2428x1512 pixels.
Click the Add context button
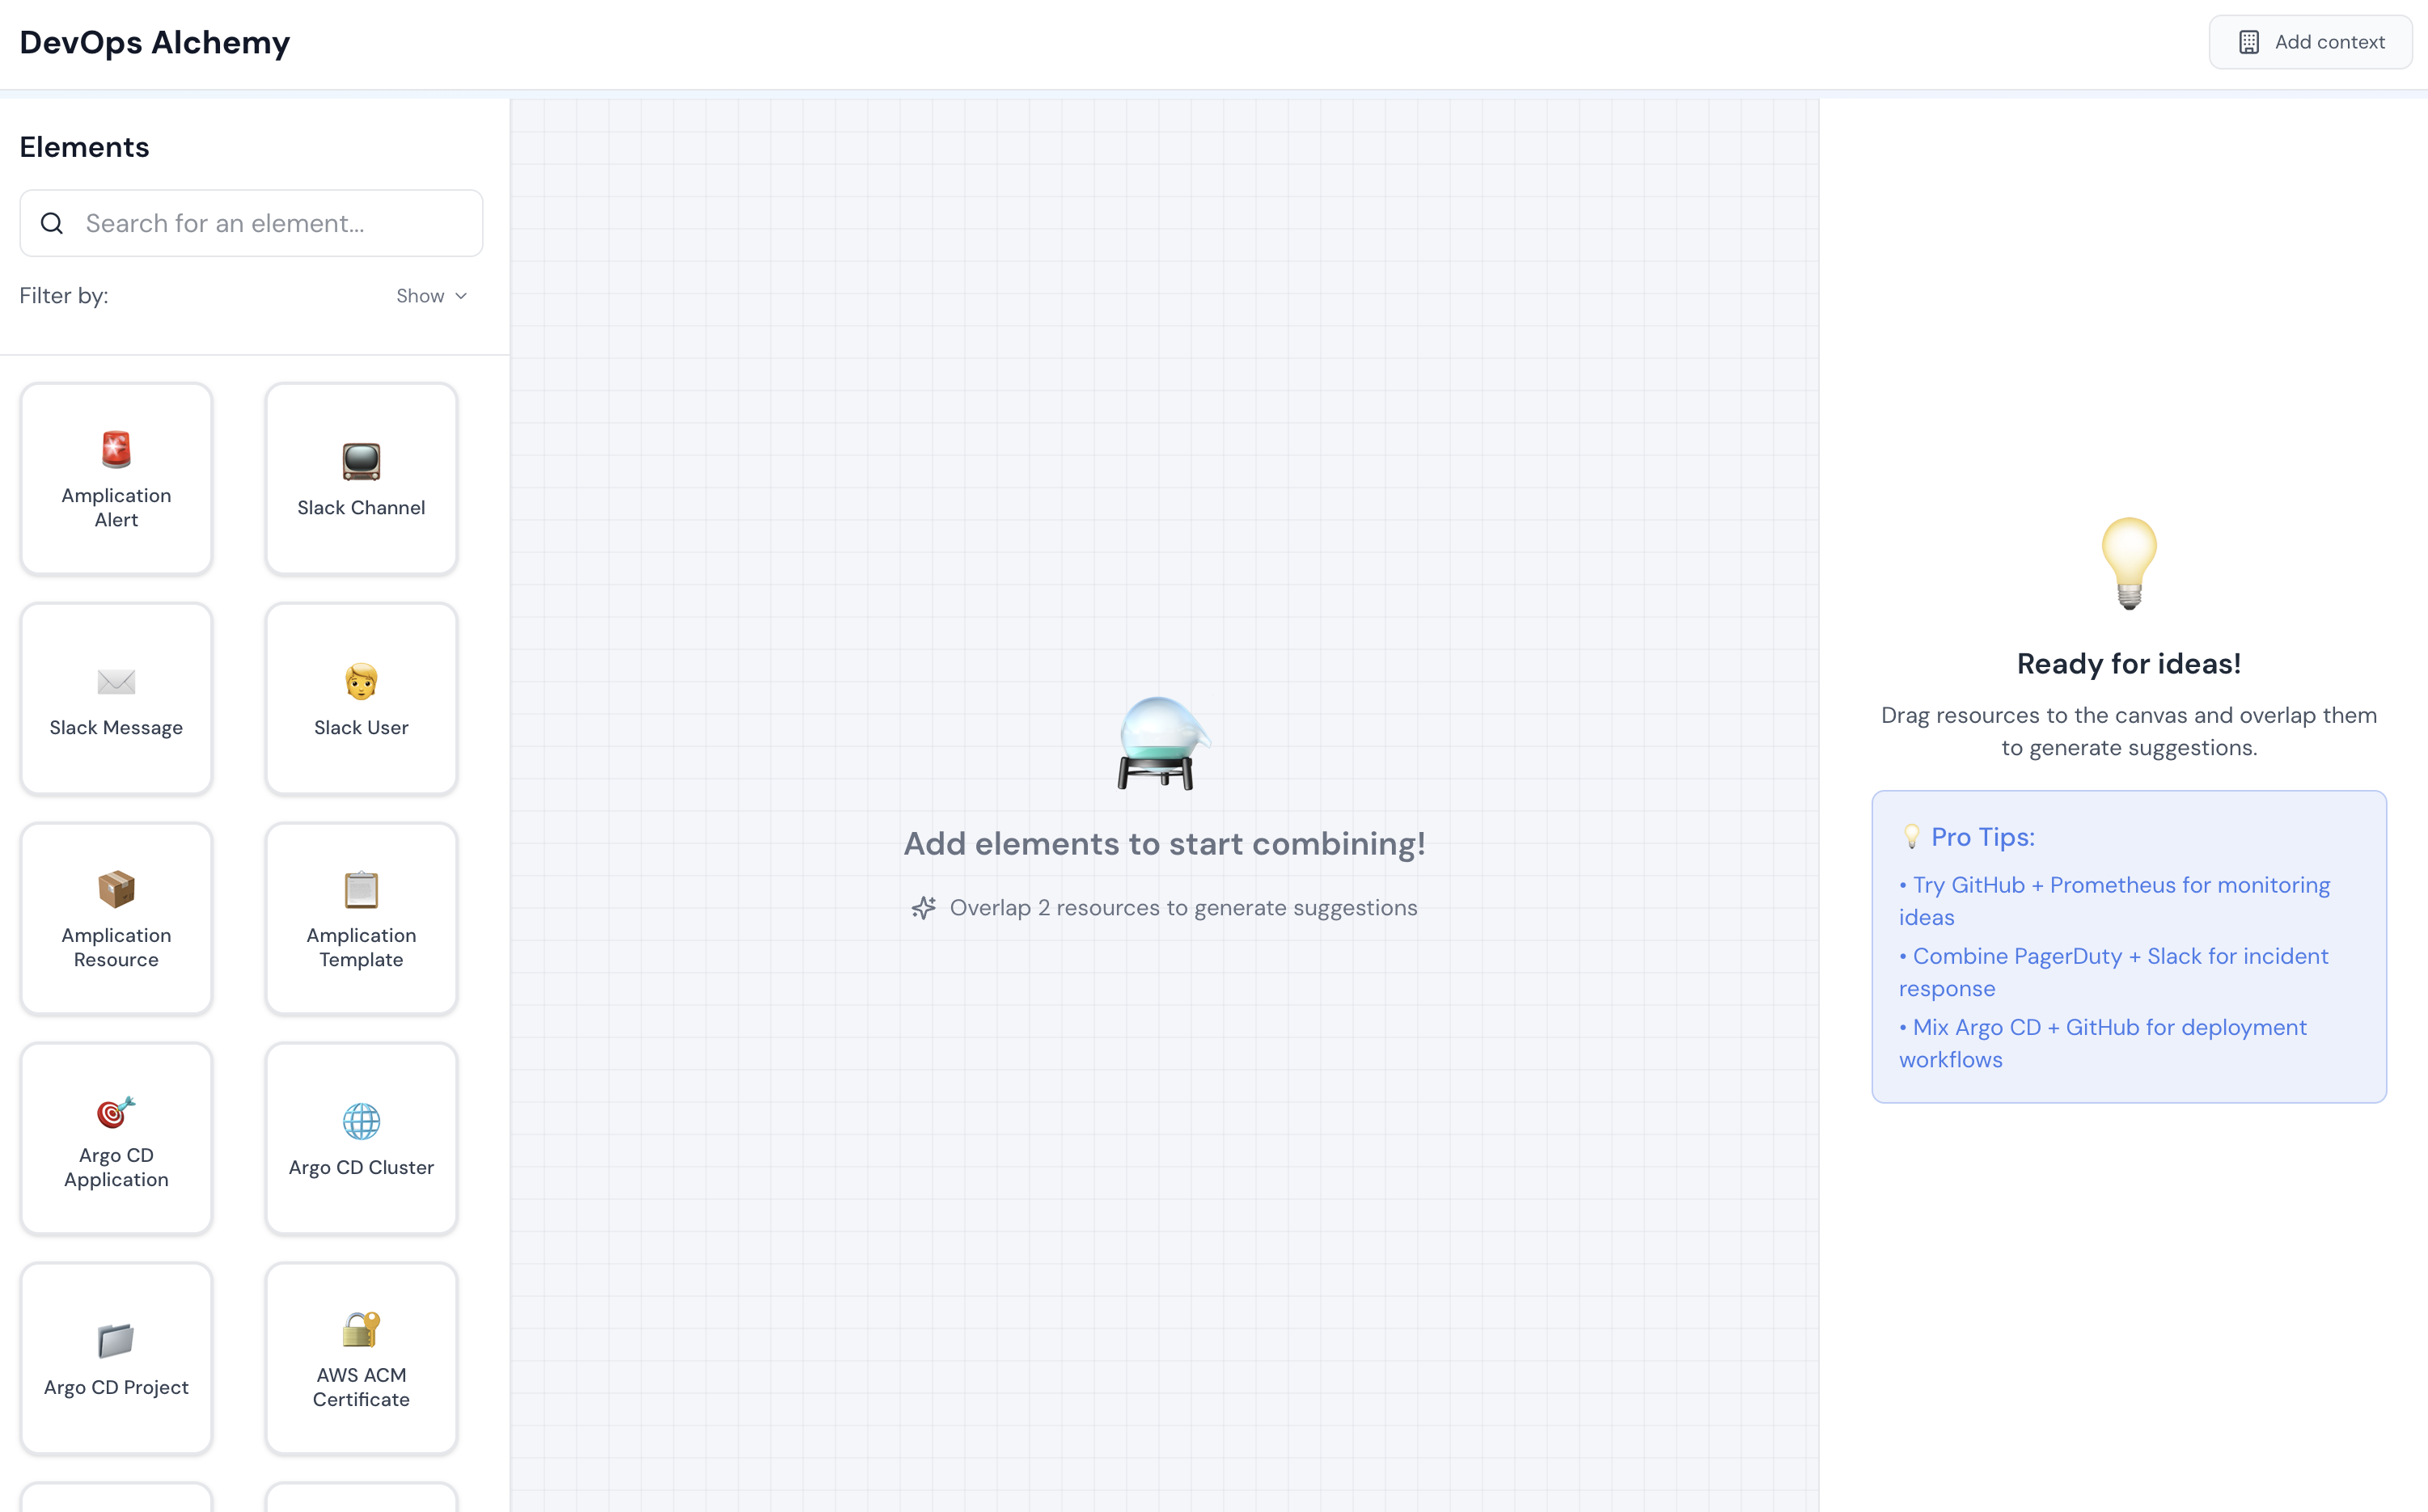pyautogui.click(x=2311, y=41)
